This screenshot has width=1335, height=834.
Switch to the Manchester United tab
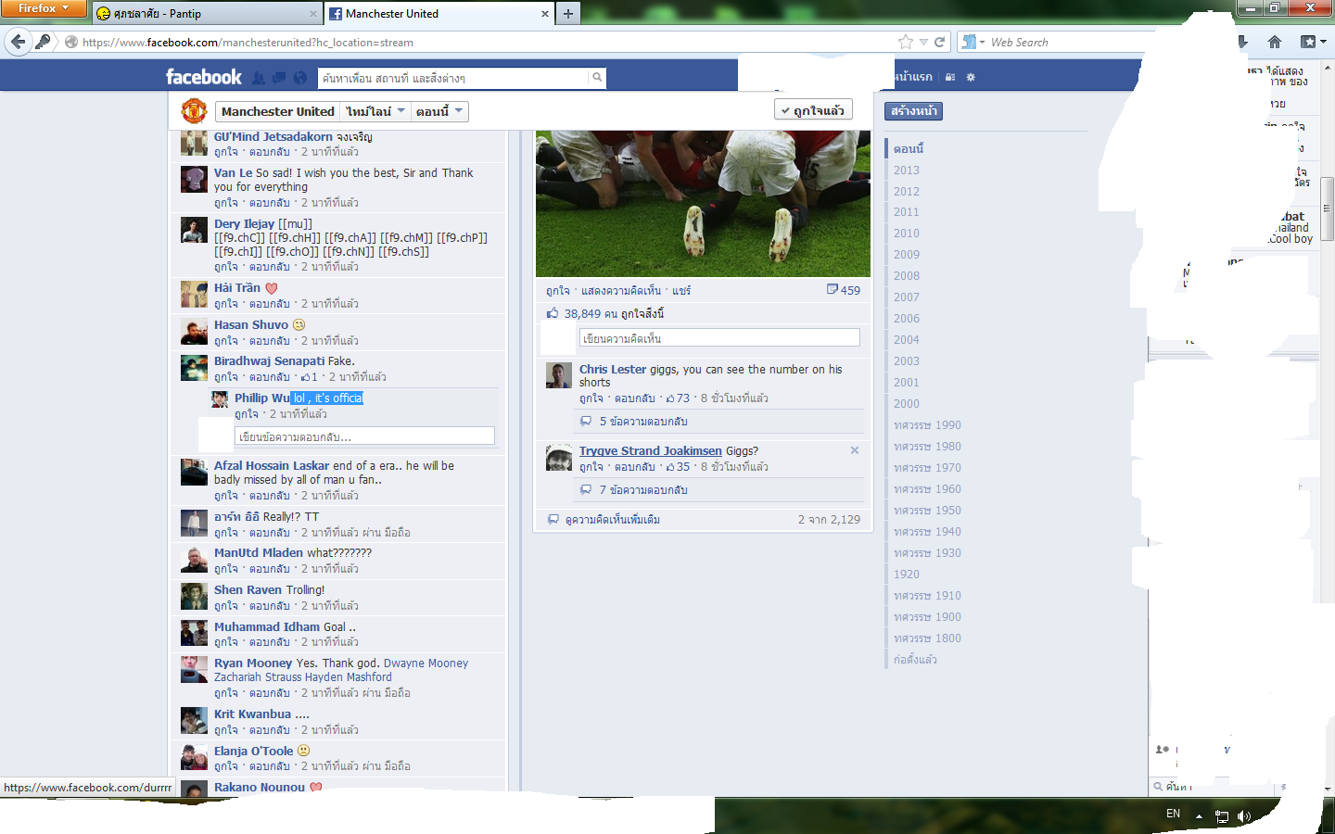point(439,13)
